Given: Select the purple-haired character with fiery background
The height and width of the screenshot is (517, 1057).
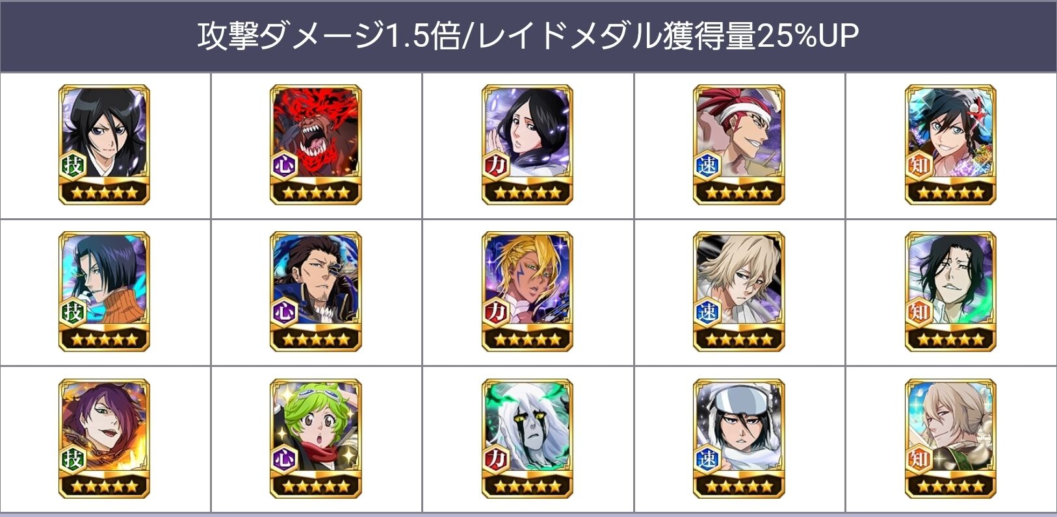Looking at the screenshot, I should pos(104,439).
